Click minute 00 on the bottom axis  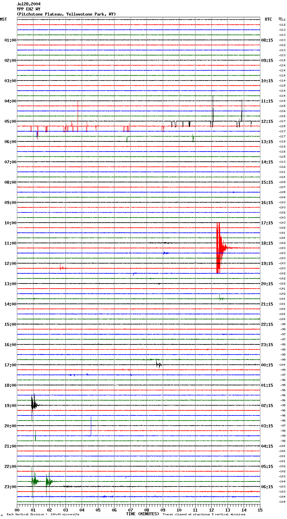pyautogui.click(x=17, y=510)
